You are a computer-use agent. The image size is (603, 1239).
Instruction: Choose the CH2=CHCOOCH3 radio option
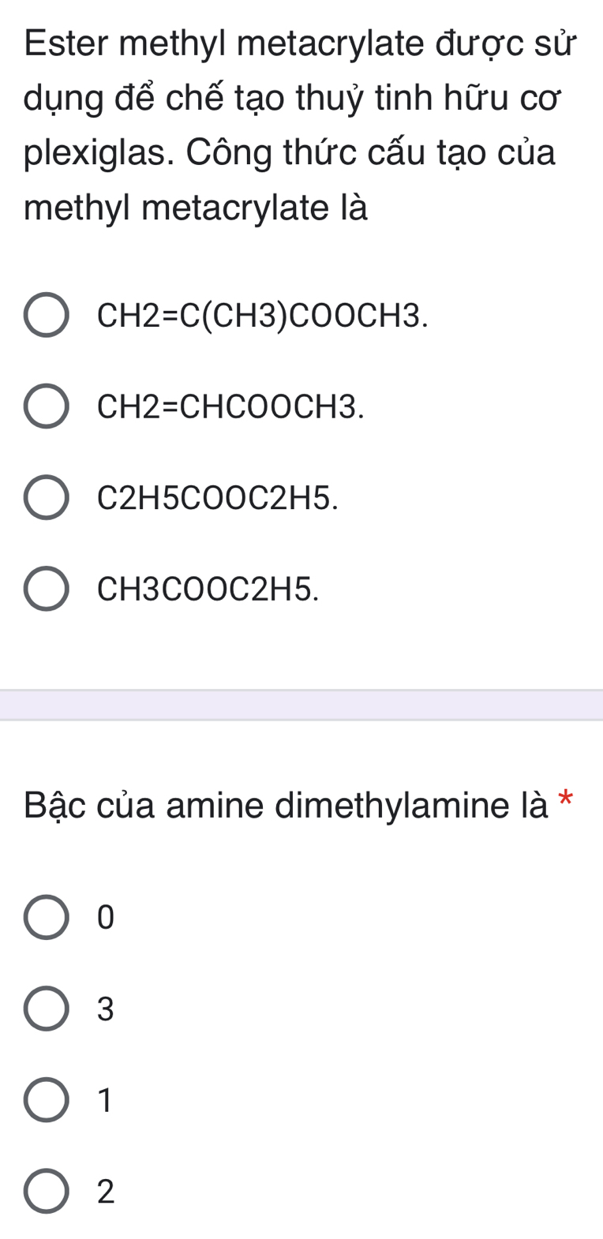coord(46,406)
